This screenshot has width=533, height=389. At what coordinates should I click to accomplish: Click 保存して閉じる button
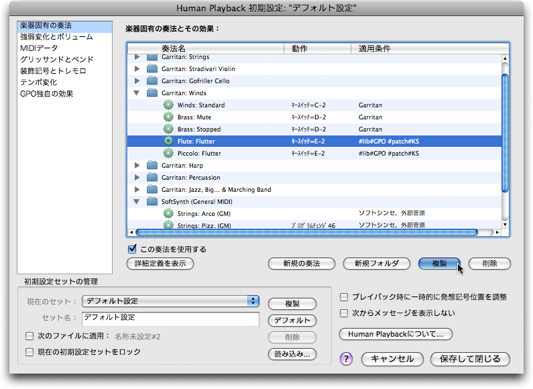coord(470,359)
